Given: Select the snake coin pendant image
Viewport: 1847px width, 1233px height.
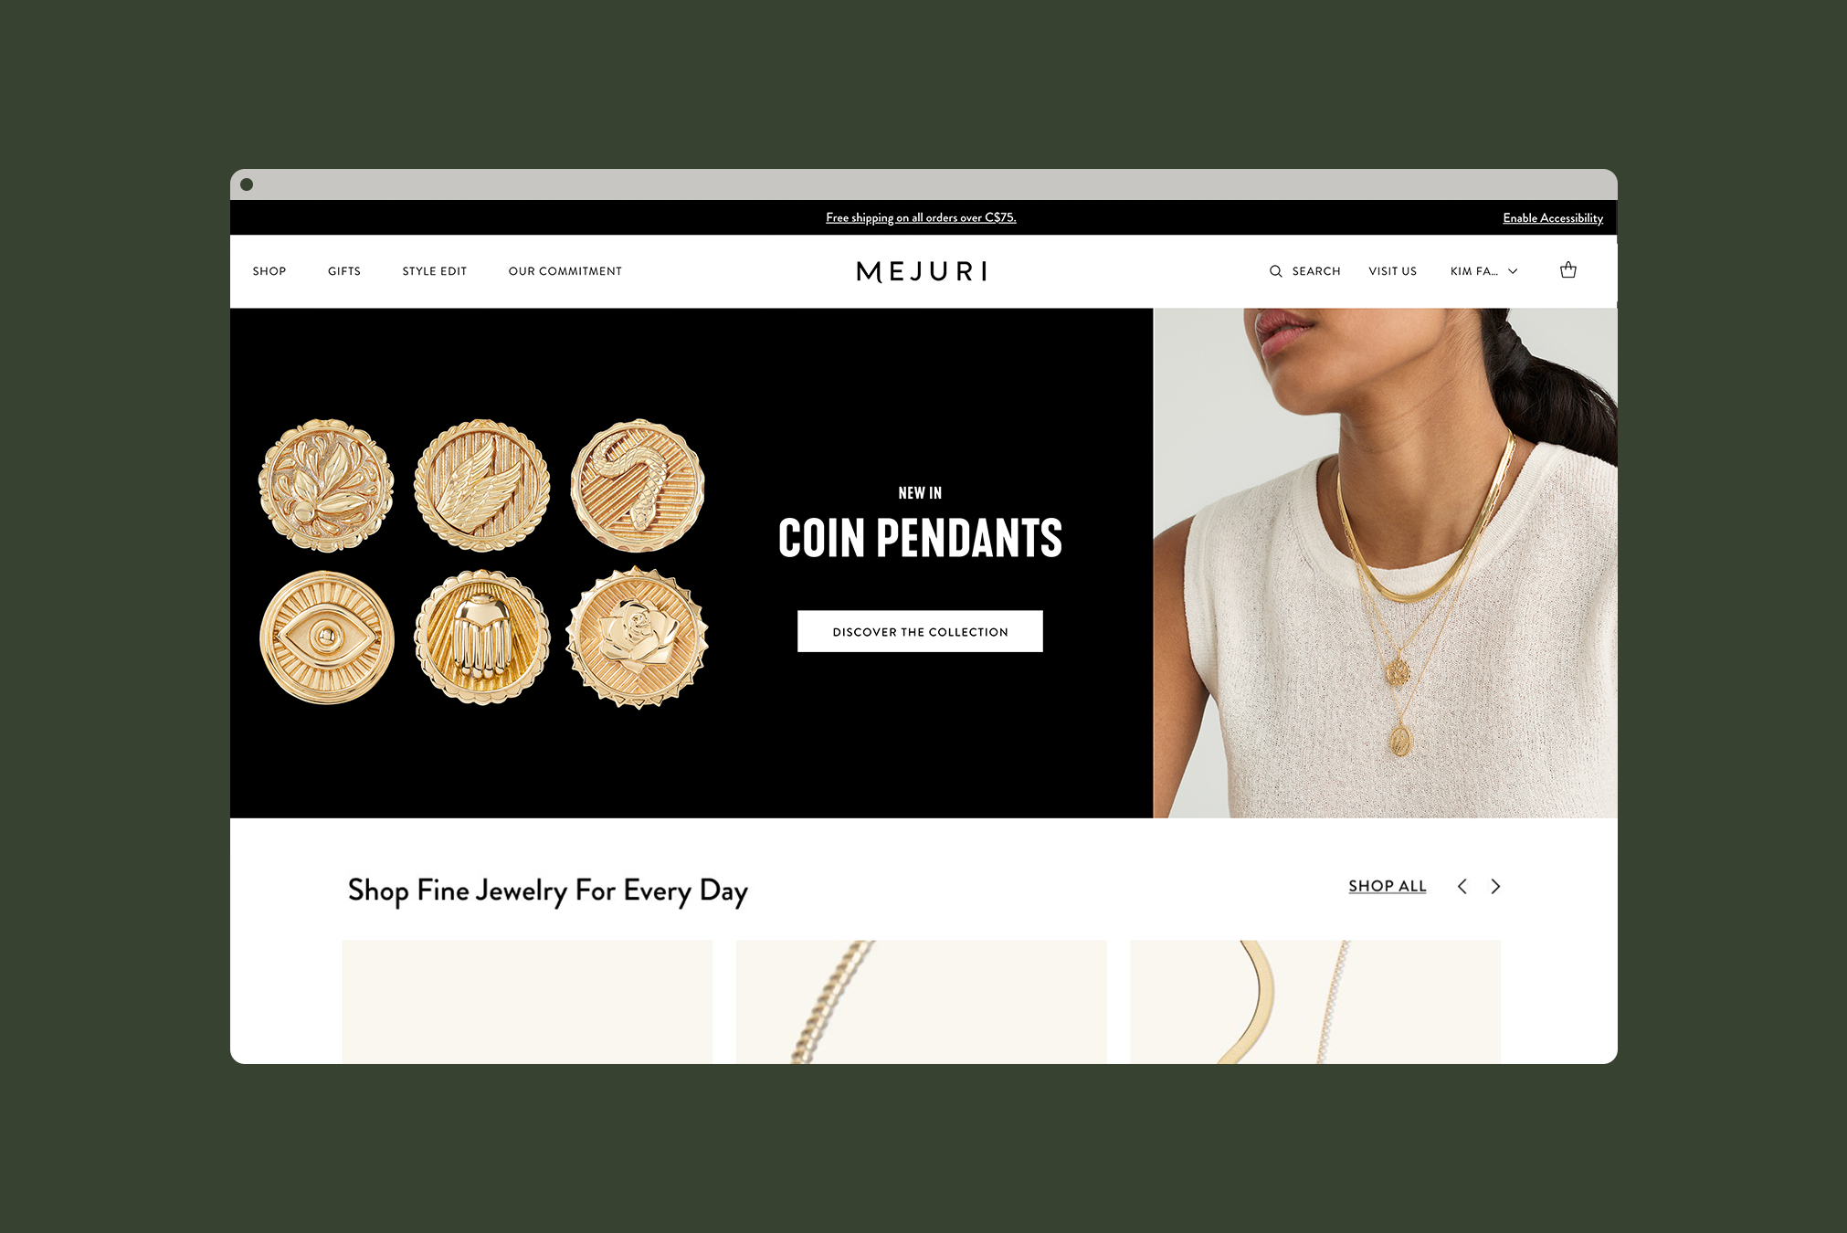Looking at the screenshot, I should pyautogui.click(x=638, y=486).
